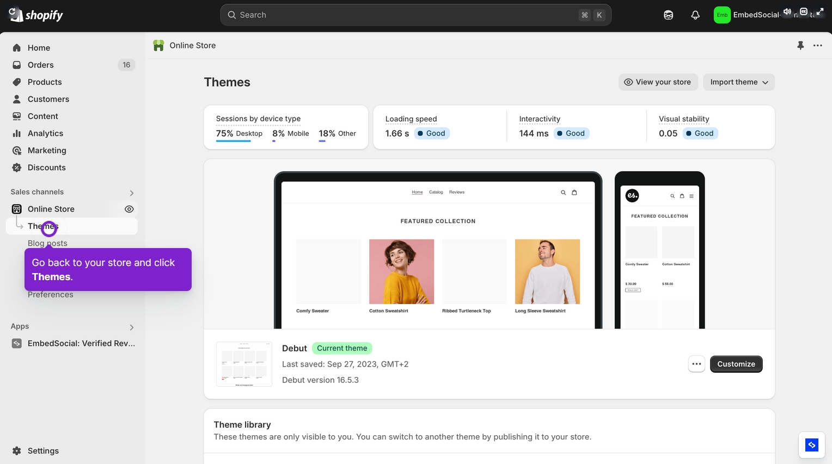Click the blue widget button at bottom right

[x=812, y=445]
